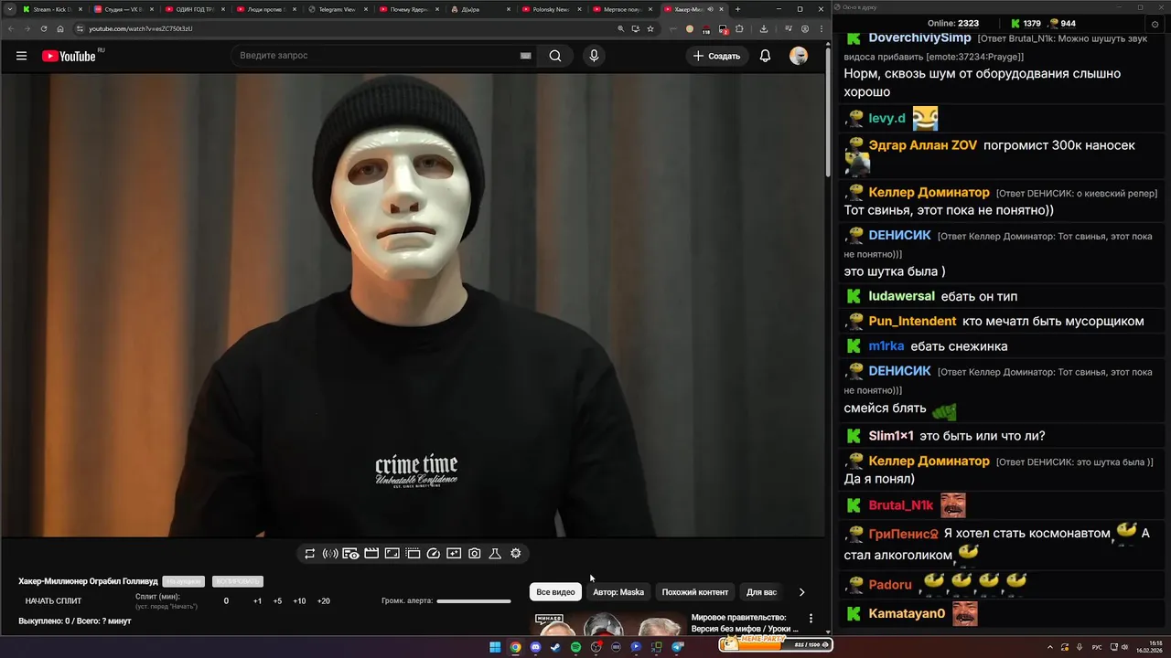1171x658 pixels.
Task: Open the playback speed gauge icon
Action: (434, 554)
